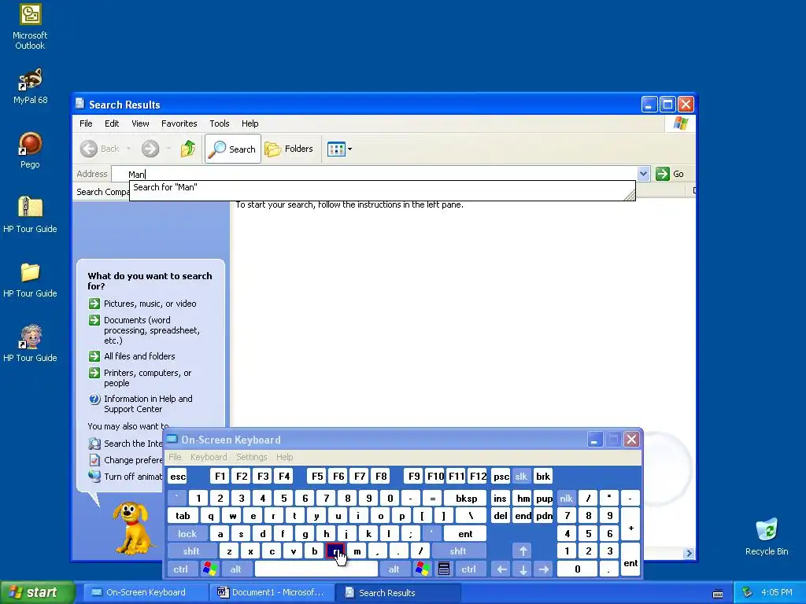Image resolution: width=806 pixels, height=604 pixels.
Task: Toggle the Search pane toolbar button
Action: 233,149
